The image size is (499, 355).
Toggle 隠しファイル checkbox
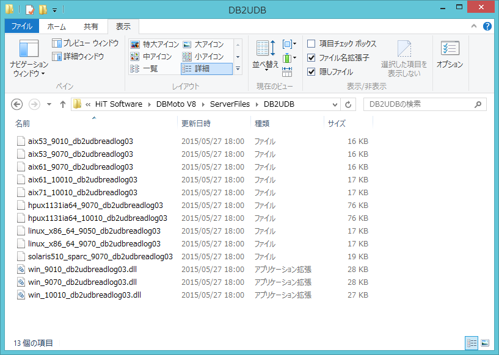(311, 72)
